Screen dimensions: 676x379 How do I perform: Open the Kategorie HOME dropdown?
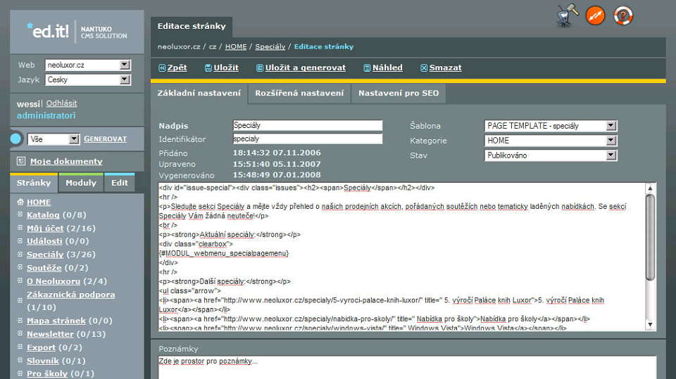551,141
